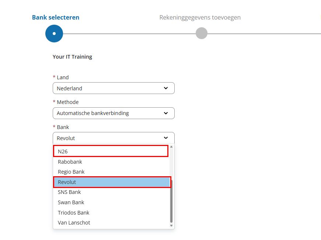Viewport: 321px width, 240px height.
Task: Click the bank list scrollbar thumb
Action: pos(171,201)
